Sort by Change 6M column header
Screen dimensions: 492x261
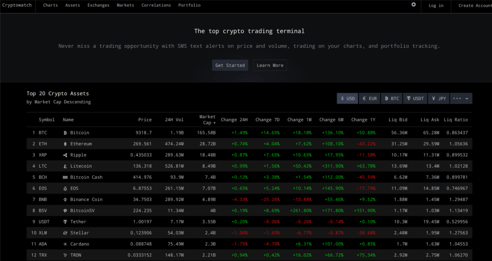click(331, 120)
